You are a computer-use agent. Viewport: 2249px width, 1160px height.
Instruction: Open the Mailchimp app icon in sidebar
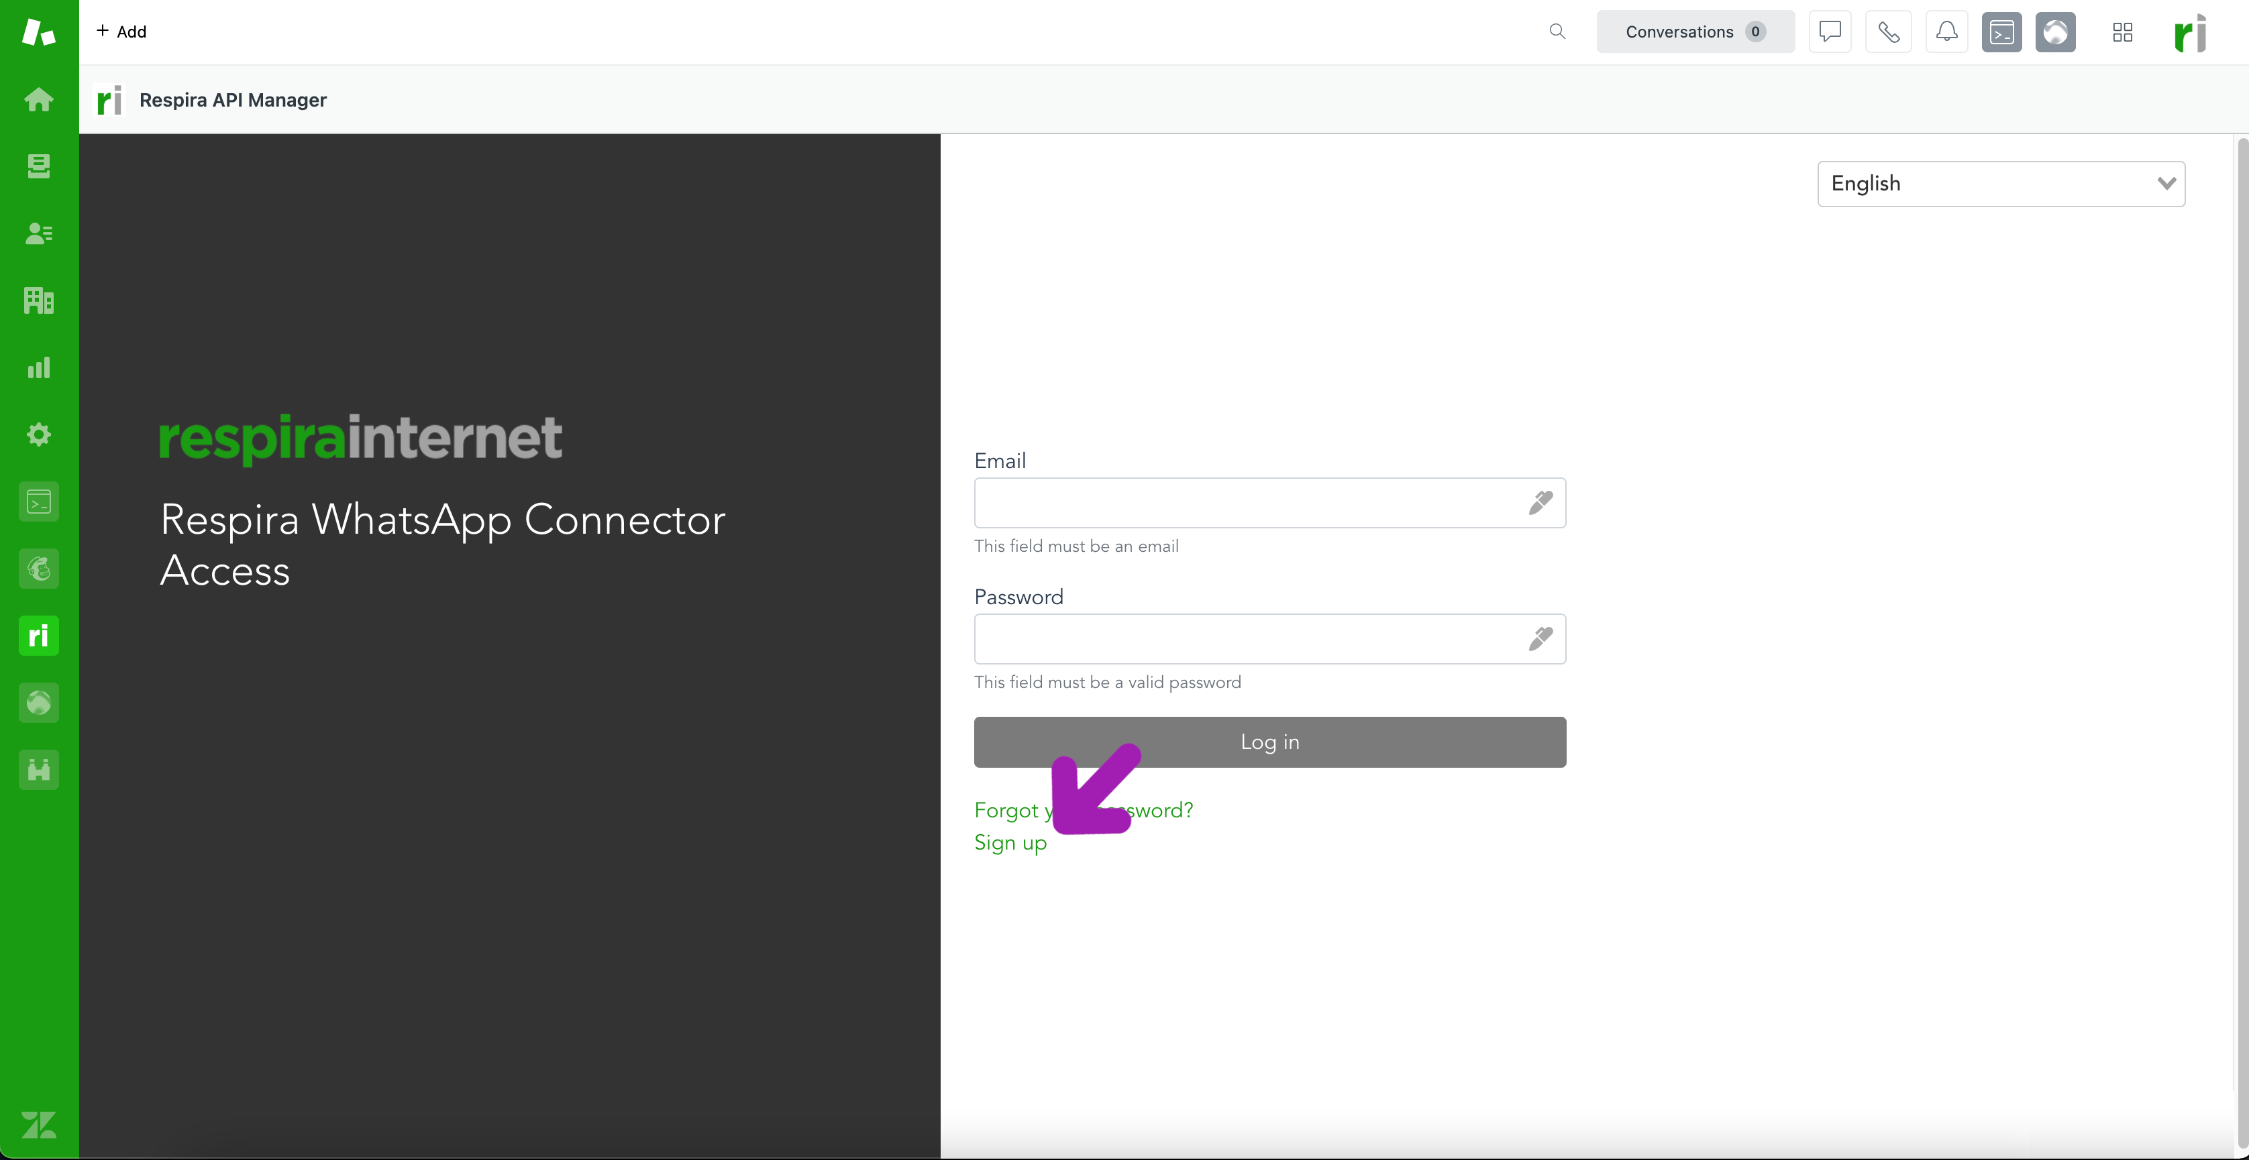[38, 569]
